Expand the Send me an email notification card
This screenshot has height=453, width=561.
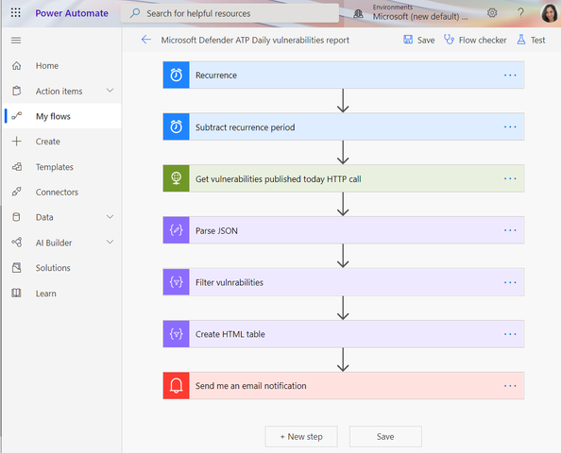[344, 385]
